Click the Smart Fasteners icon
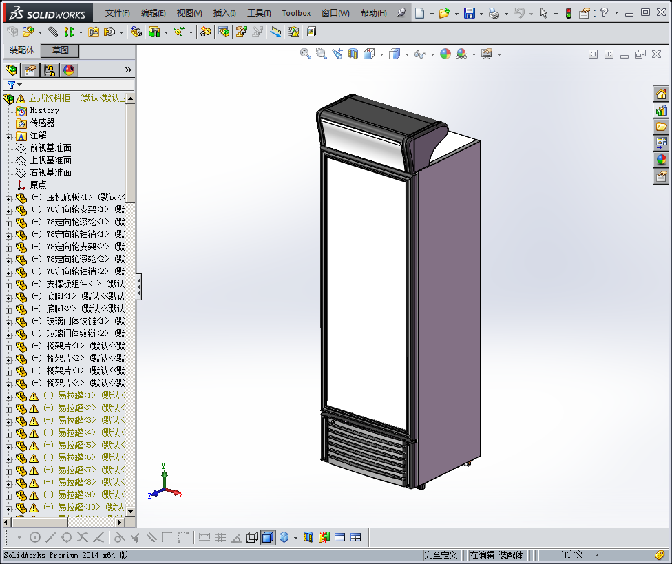This screenshot has width=672, height=564. [x=94, y=32]
